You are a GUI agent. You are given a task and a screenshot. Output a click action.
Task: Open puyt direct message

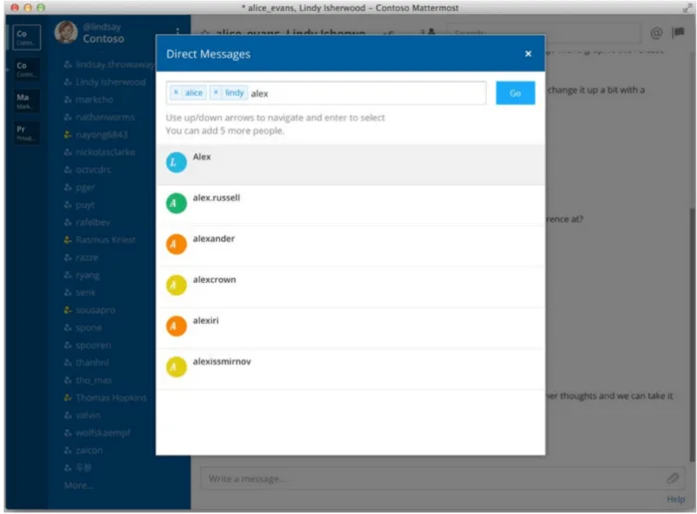(79, 205)
